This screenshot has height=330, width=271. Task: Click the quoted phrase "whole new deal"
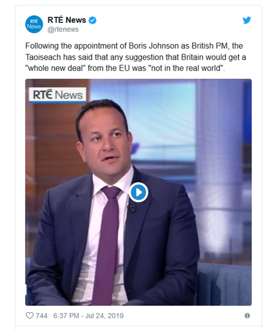click(x=55, y=68)
